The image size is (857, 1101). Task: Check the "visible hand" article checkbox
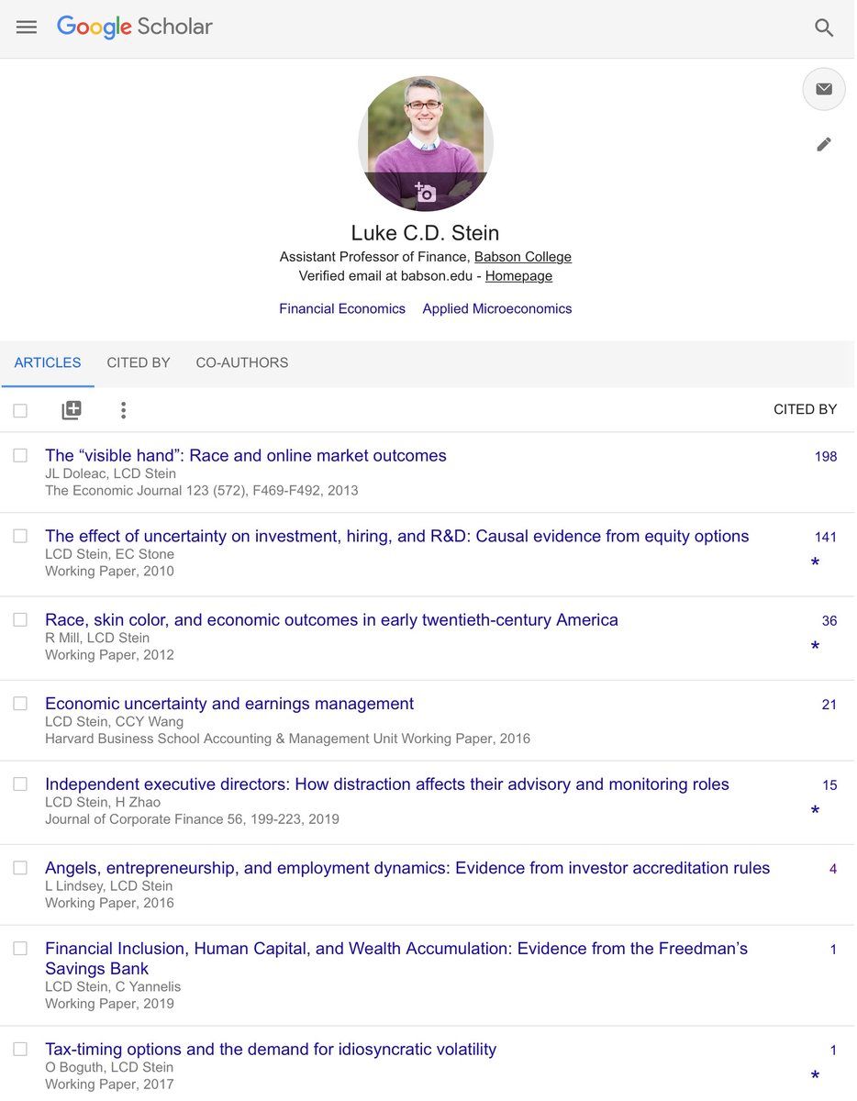tap(20, 455)
